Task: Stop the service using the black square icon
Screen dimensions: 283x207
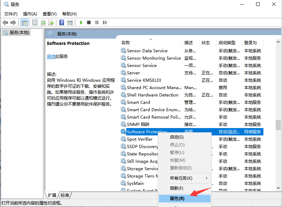Action: 89,22
